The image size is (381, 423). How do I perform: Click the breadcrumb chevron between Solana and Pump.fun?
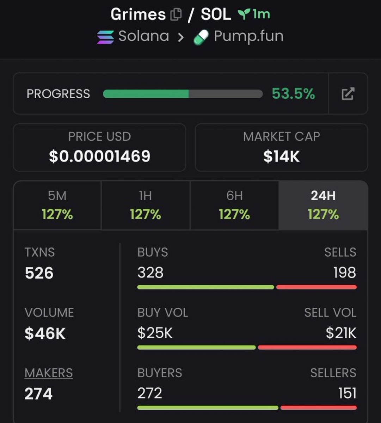tap(181, 37)
